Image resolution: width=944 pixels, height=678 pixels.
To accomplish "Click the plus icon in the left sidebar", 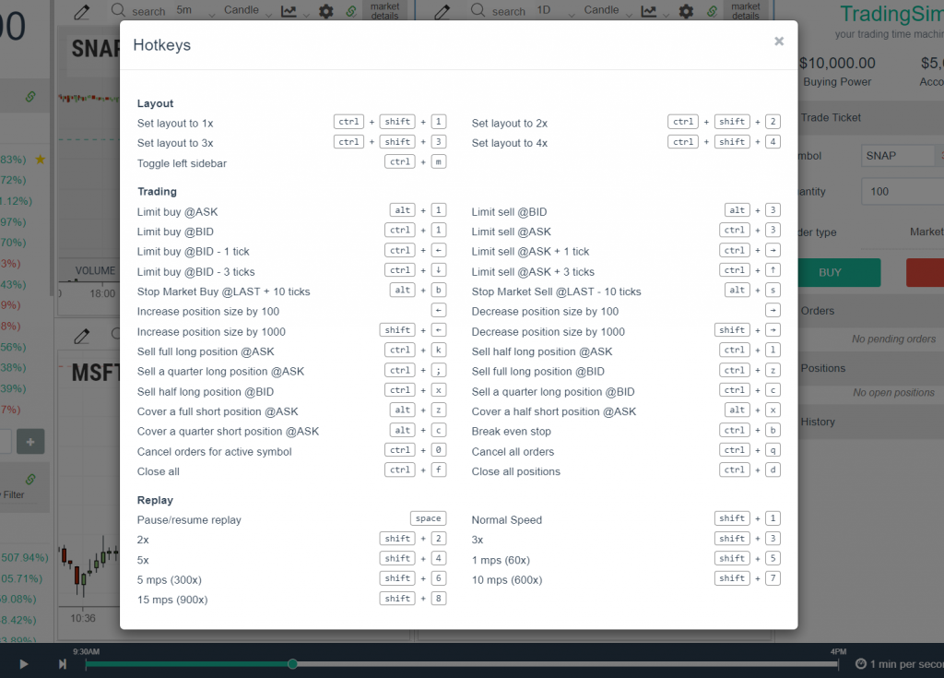I will pyautogui.click(x=31, y=441).
